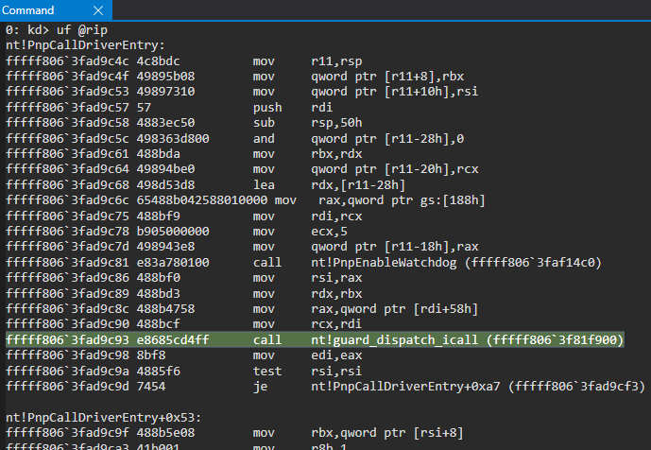
Task: Click the 'mov ecx,5' instruction line
Action: pos(283,231)
